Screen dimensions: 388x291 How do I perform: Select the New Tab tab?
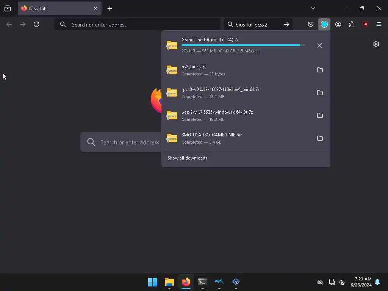tap(59, 8)
